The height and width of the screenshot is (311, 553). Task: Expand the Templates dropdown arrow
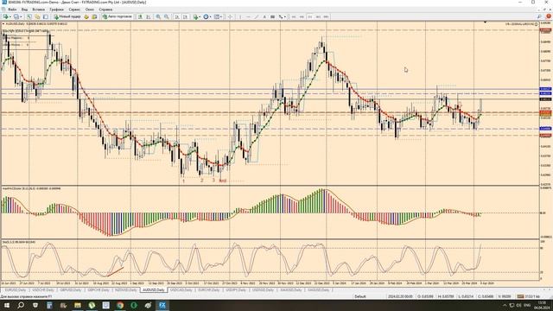click(221, 16)
